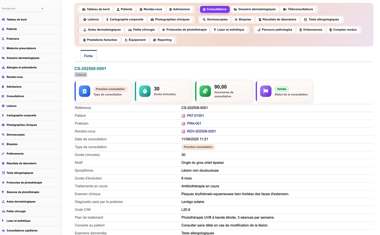Click the calendar icon next to Rendez-vous
This screenshot has height=235, width=380.
click(141, 9)
